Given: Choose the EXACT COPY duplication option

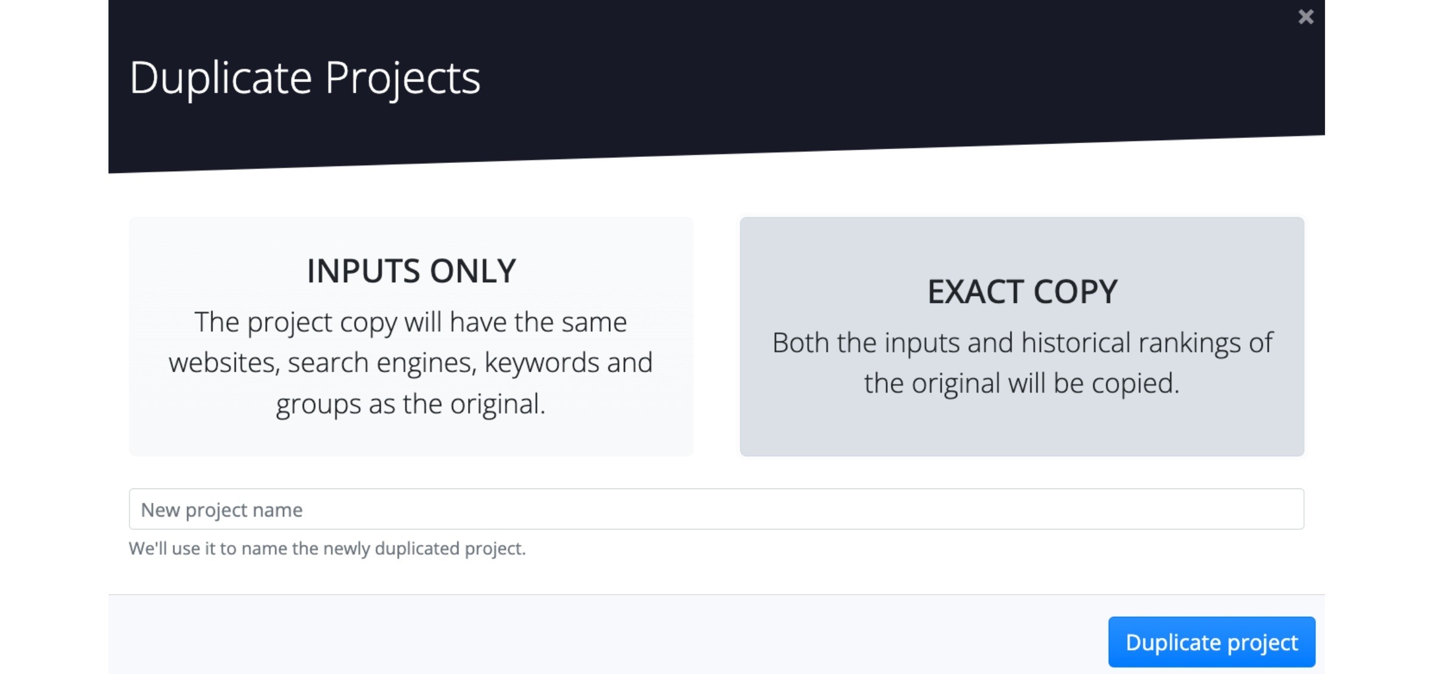Looking at the screenshot, I should coord(1022,336).
